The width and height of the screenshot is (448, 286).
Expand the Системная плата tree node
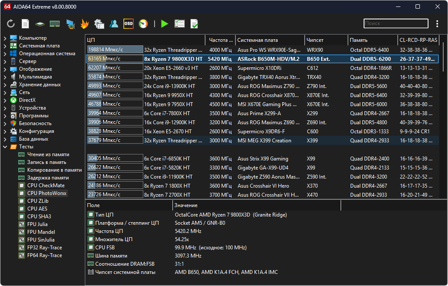pos(5,46)
